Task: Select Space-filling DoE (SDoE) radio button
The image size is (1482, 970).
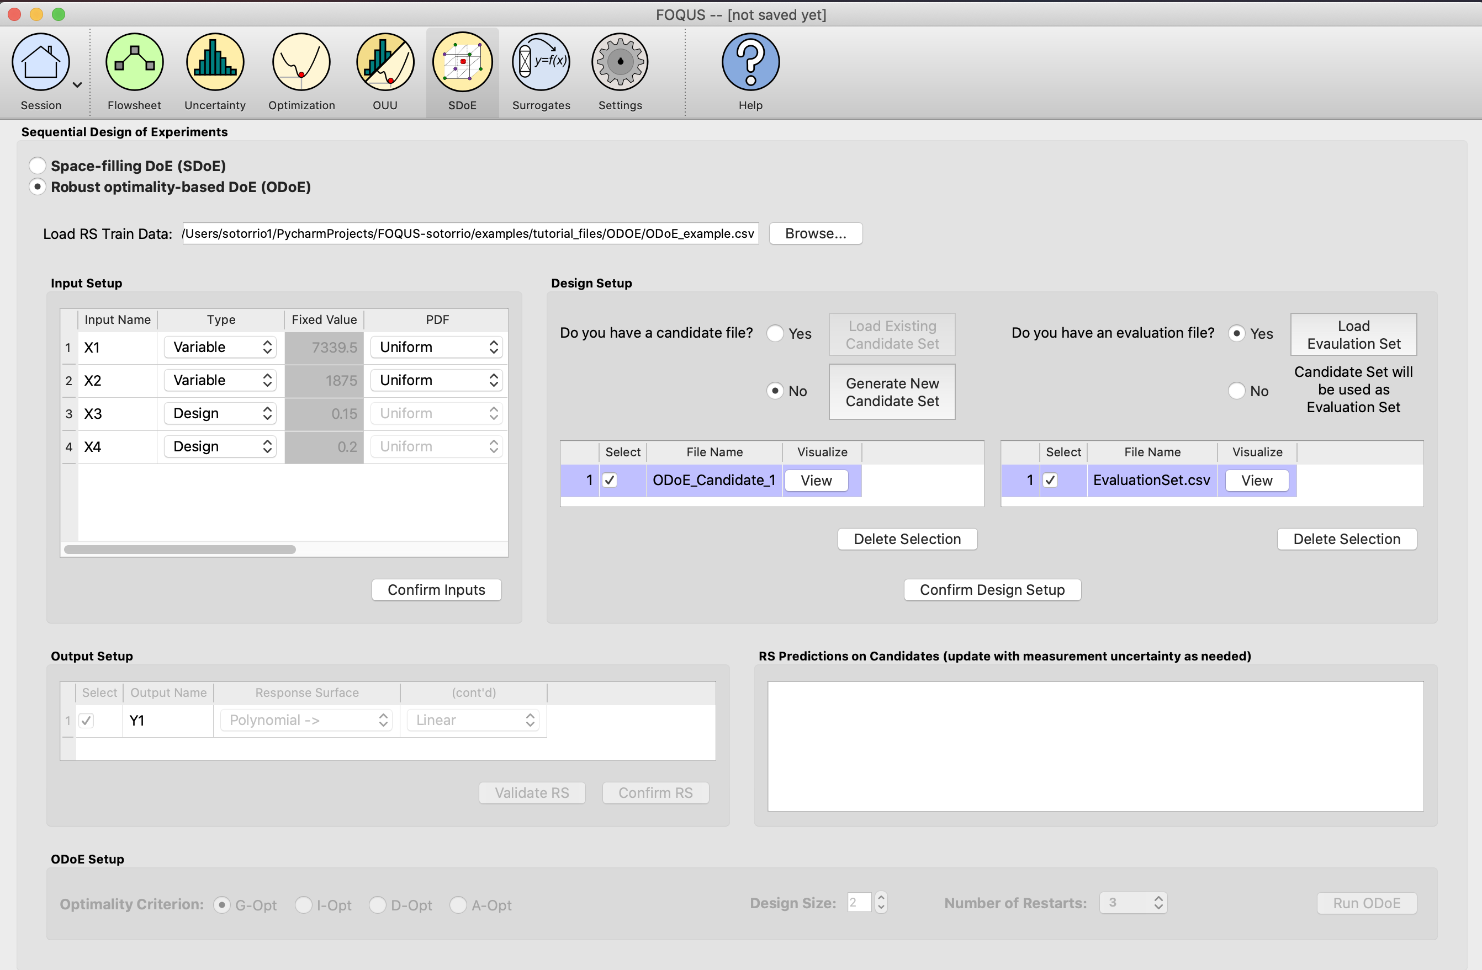Action: [x=38, y=166]
